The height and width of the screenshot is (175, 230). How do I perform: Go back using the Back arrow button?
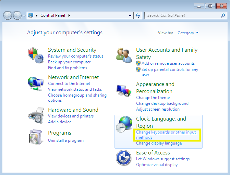[x=8, y=15]
